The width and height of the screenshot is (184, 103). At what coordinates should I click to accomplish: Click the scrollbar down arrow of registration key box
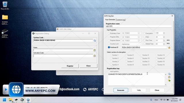pyautogui.click(x=166, y=85)
